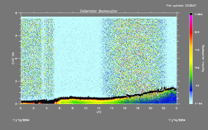Image resolution: width=208 pixels, height=130 pixels.
Task: Click the x-axis tick label '18:'
Action: (138, 108)
